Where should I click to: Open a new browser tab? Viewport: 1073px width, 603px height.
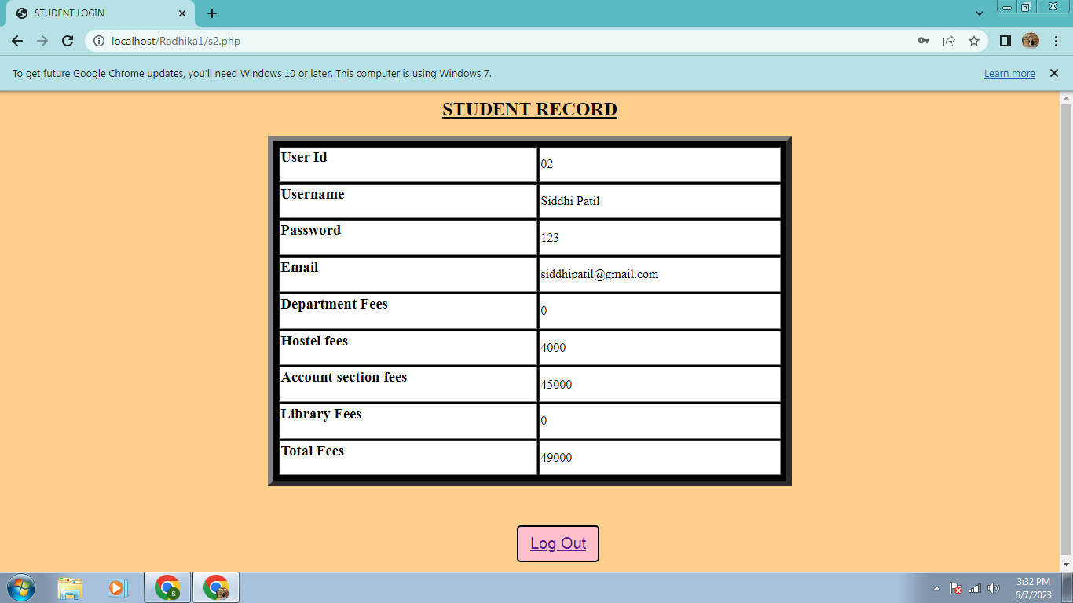point(211,13)
